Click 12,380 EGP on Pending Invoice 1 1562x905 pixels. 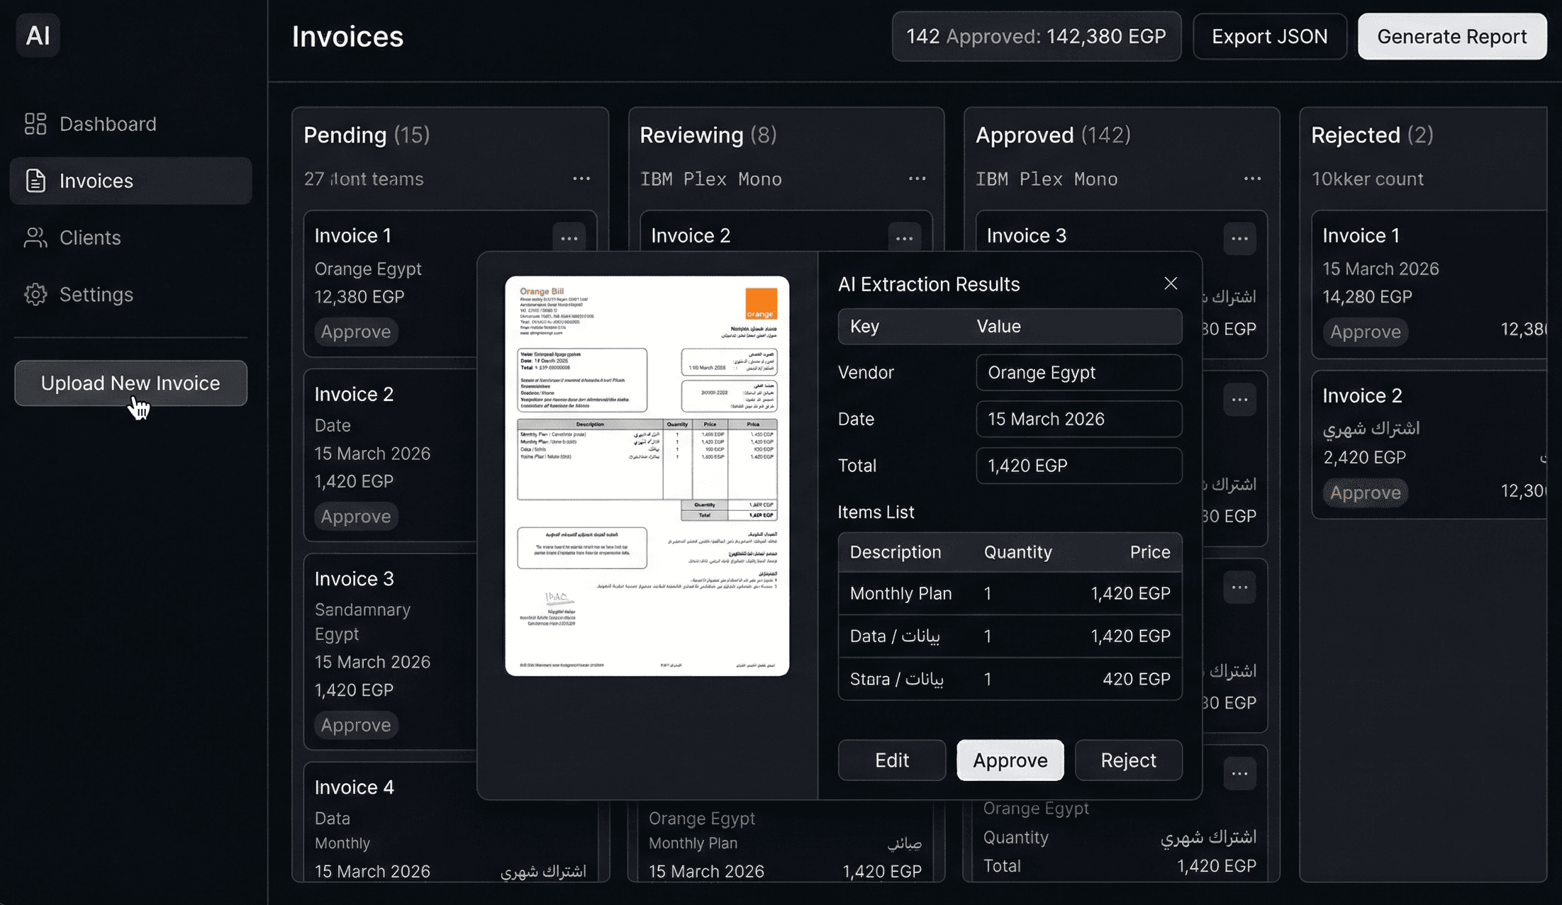tap(359, 297)
